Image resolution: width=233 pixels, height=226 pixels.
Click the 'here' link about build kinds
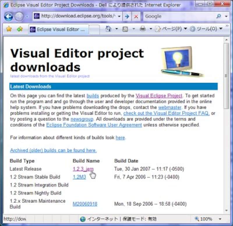pyautogui.click(x=120, y=137)
